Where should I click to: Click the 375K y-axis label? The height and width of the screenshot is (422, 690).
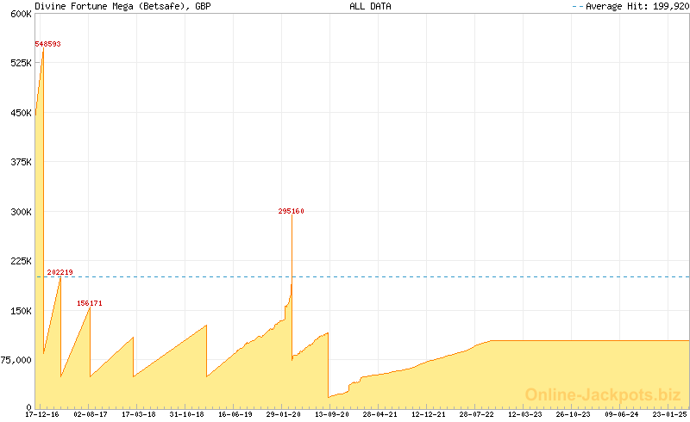tap(21, 162)
